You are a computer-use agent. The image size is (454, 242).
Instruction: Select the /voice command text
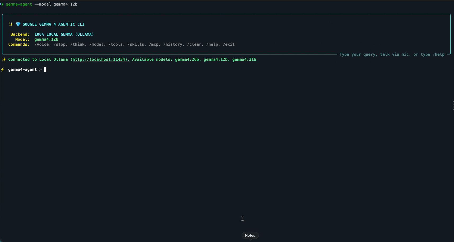coord(42,44)
